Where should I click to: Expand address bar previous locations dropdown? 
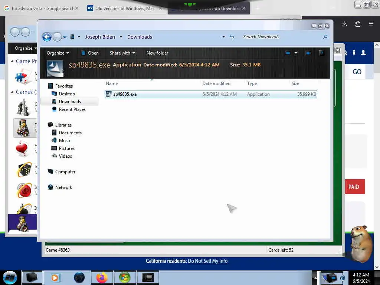[x=223, y=37]
